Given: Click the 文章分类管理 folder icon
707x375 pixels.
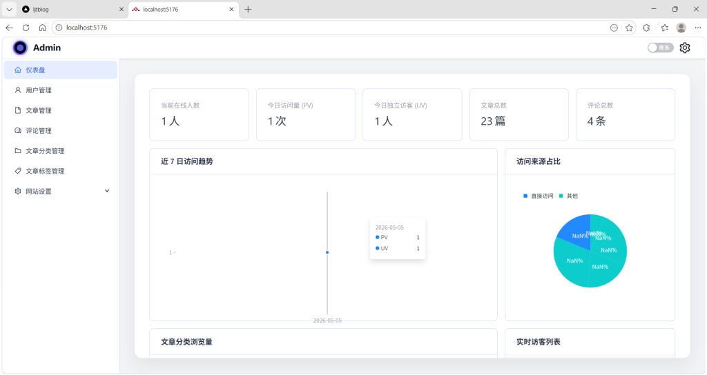Looking at the screenshot, I should (x=17, y=151).
